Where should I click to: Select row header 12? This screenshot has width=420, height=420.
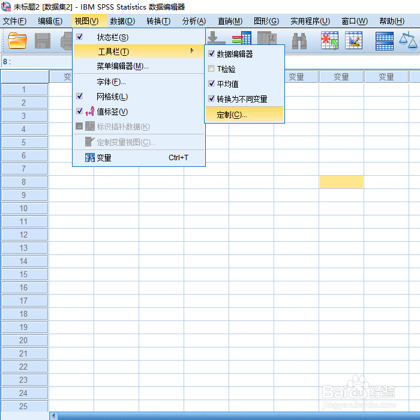click(x=25, y=235)
